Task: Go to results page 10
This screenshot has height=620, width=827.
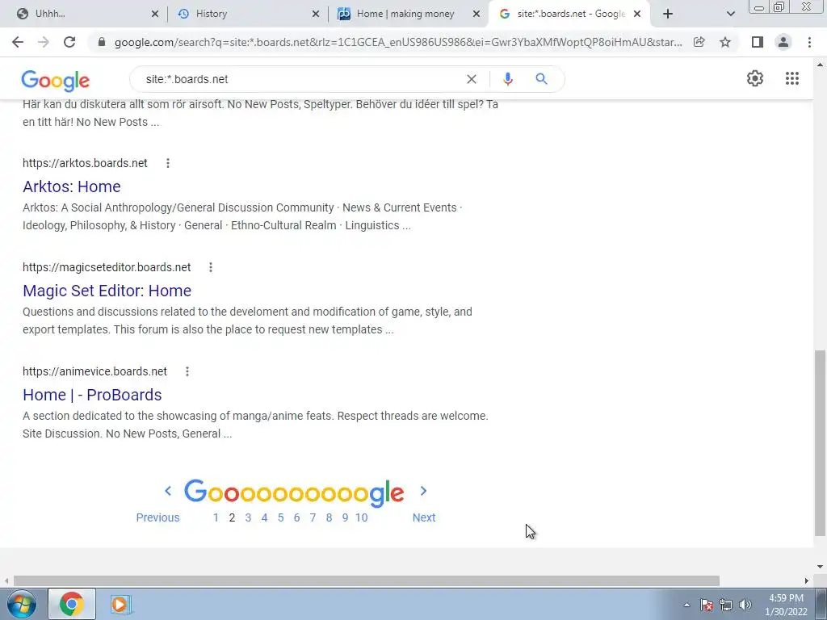Action: pyautogui.click(x=361, y=517)
